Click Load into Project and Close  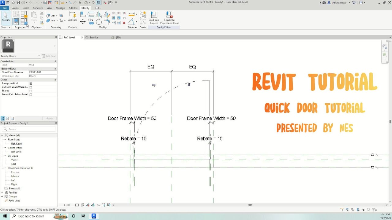[169, 18]
